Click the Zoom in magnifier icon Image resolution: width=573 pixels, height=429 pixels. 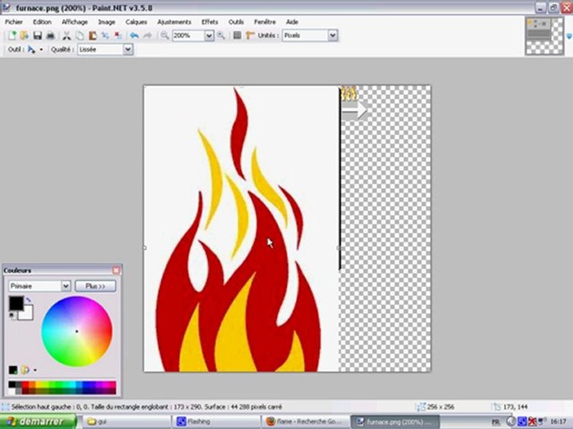click(x=221, y=35)
